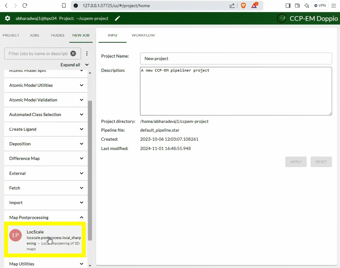Expand Deposition category
The height and width of the screenshot is (268, 340).
coord(46,144)
